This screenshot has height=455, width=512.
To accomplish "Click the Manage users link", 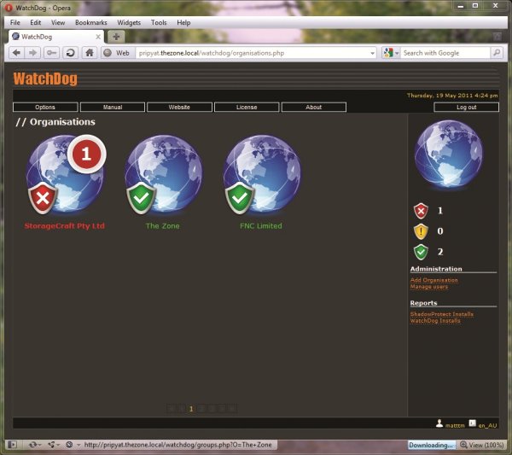I will [x=429, y=287].
